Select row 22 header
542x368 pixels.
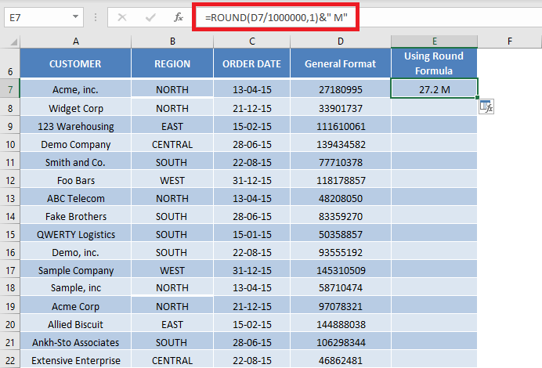[x=10, y=360]
